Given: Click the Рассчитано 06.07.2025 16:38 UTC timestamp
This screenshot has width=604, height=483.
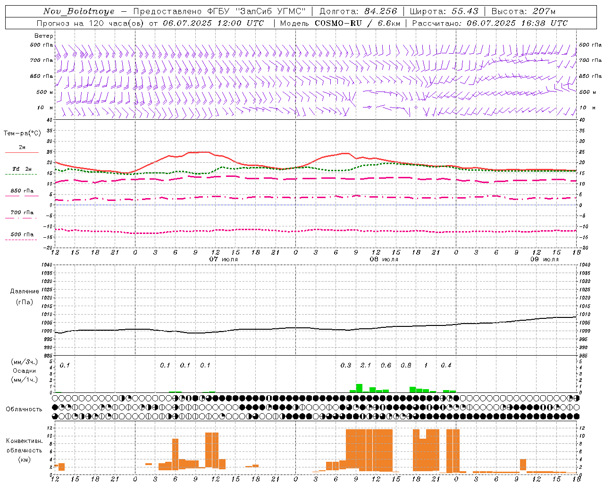Looking at the screenshot, I should coord(490,23).
